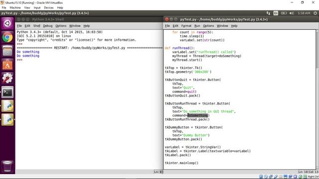
Task: Click the tkButtonQuit.pack() code line
Action: click(x=182, y=95)
